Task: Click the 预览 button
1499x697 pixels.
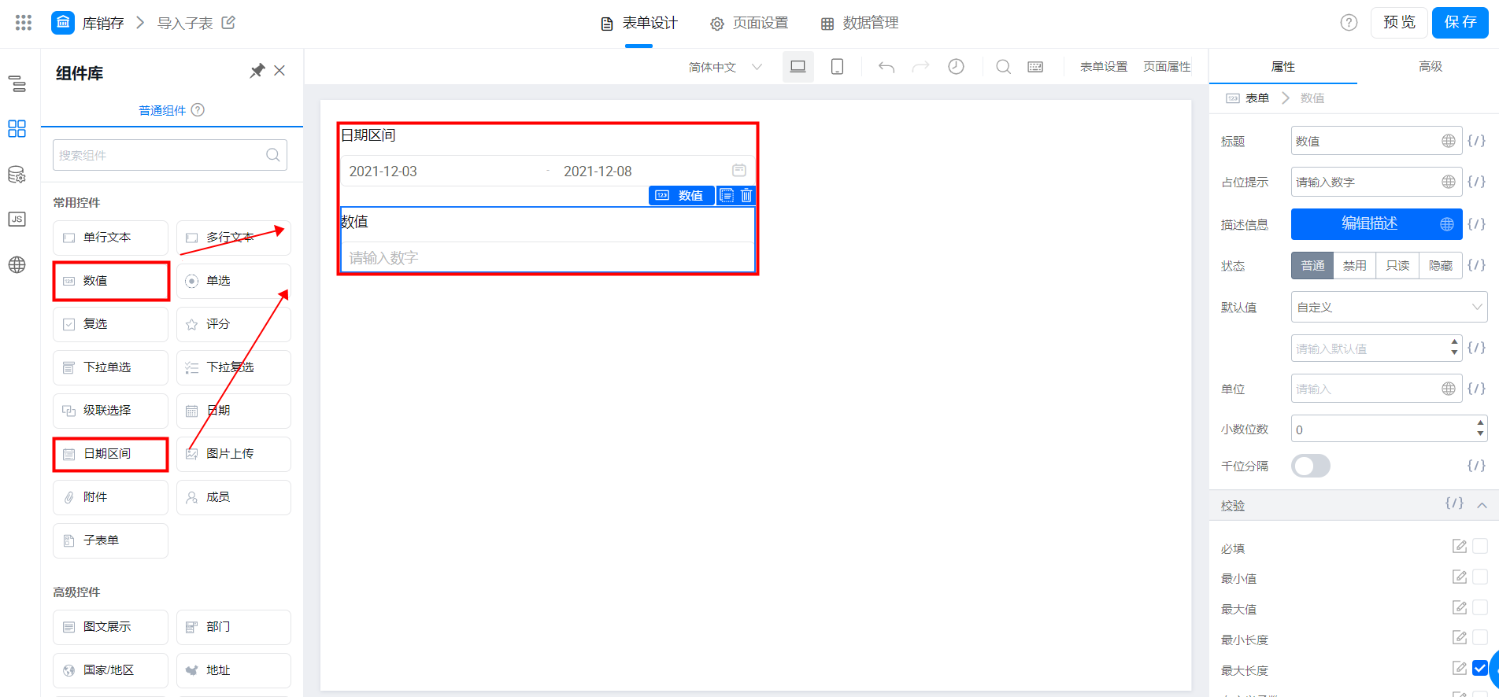Action: point(1399,23)
